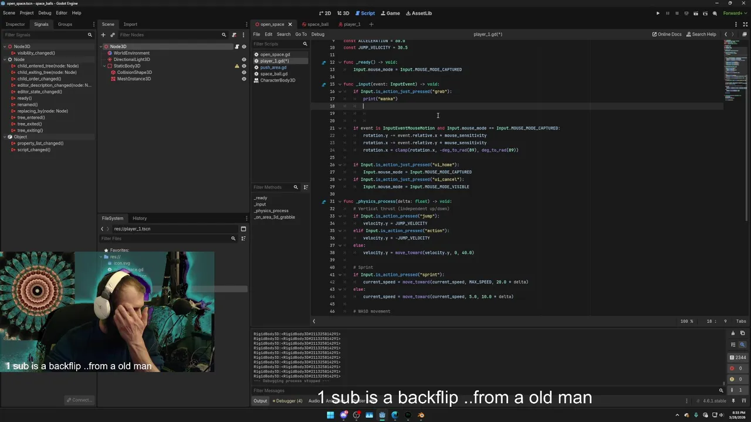Open the Online Docs link
The image size is (751, 422).
(667, 34)
